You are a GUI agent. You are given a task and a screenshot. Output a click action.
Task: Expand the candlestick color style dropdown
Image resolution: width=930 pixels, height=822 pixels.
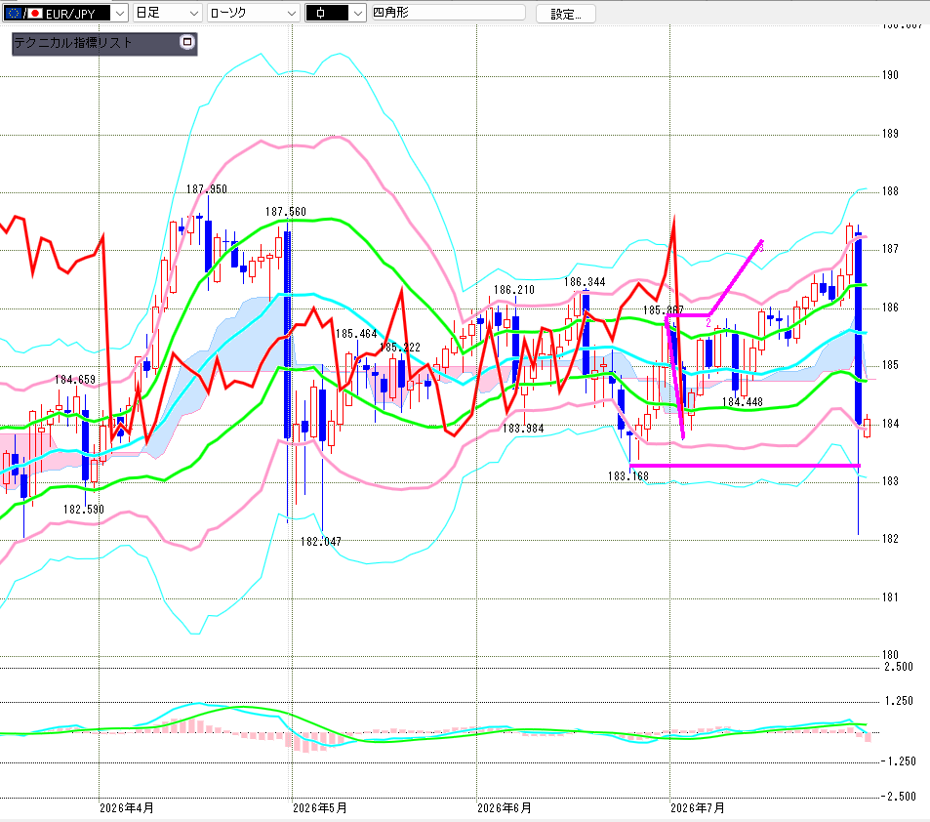click(357, 13)
